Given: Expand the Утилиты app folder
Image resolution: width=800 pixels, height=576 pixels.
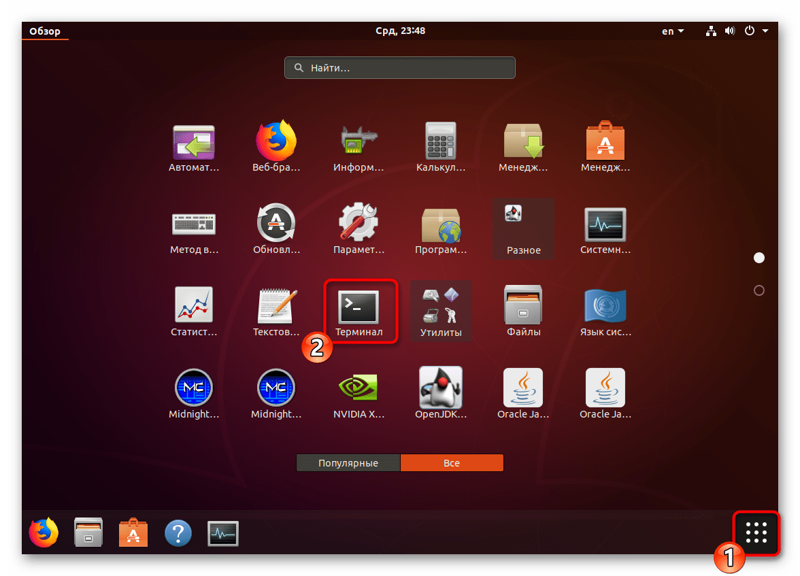Looking at the screenshot, I should point(441,311).
